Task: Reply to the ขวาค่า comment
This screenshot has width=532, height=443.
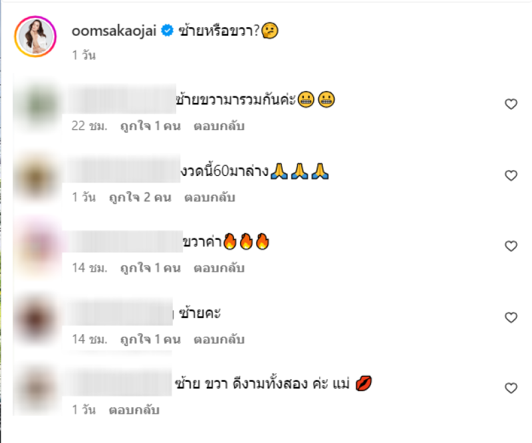Action: click(x=219, y=268)
